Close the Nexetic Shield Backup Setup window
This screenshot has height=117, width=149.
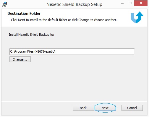pos(141,3)
